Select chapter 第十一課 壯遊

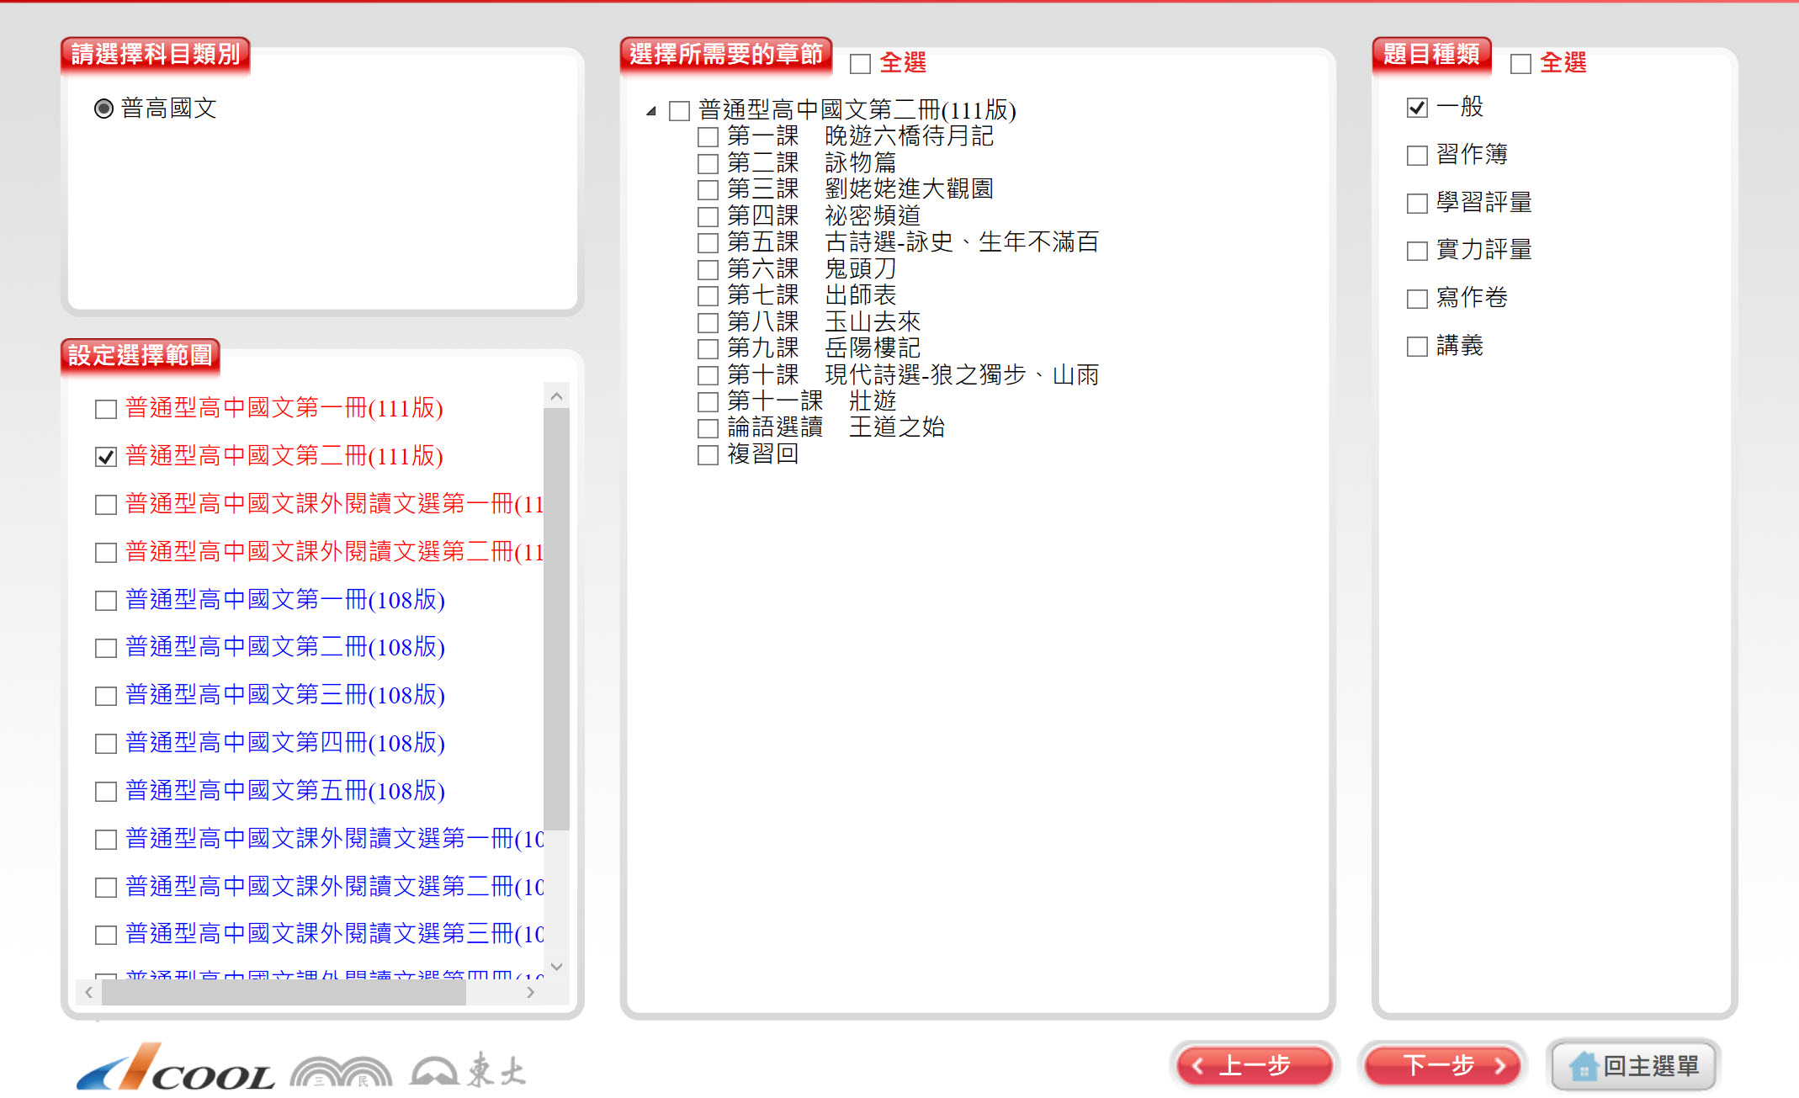708,402
